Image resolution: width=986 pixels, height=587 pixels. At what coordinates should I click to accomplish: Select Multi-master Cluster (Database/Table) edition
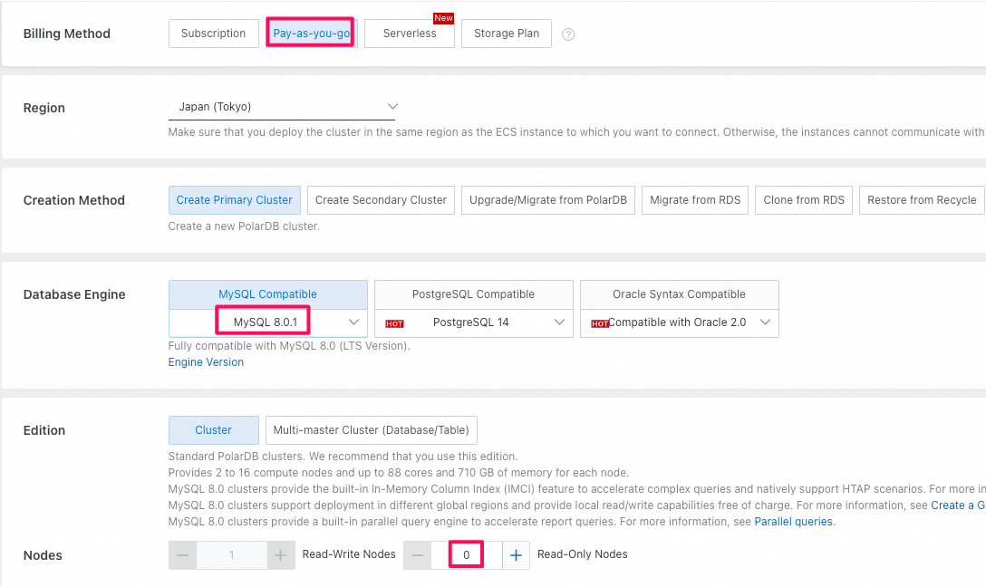click(371, 430)
